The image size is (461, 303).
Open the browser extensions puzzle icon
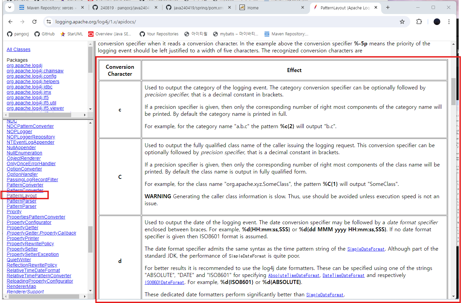click(x=419, y=22)
